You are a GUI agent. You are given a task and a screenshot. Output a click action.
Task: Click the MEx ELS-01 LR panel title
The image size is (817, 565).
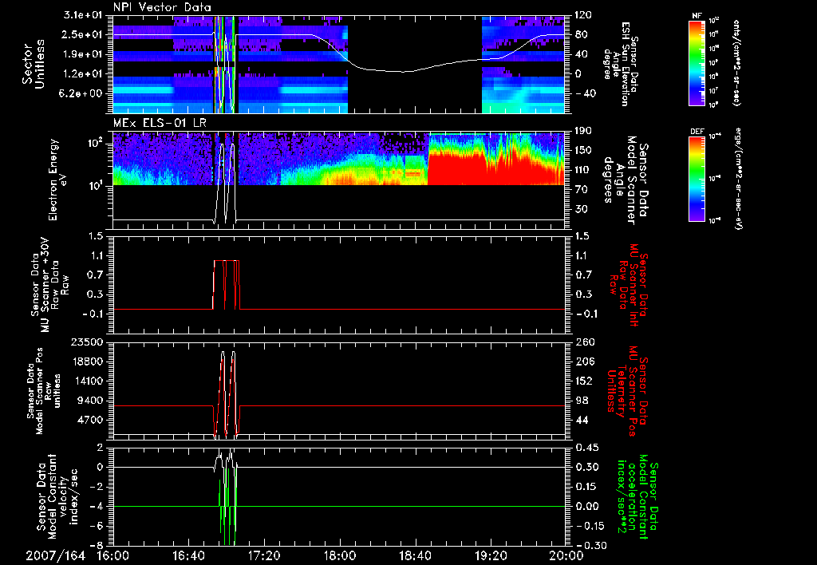point(159,124)
